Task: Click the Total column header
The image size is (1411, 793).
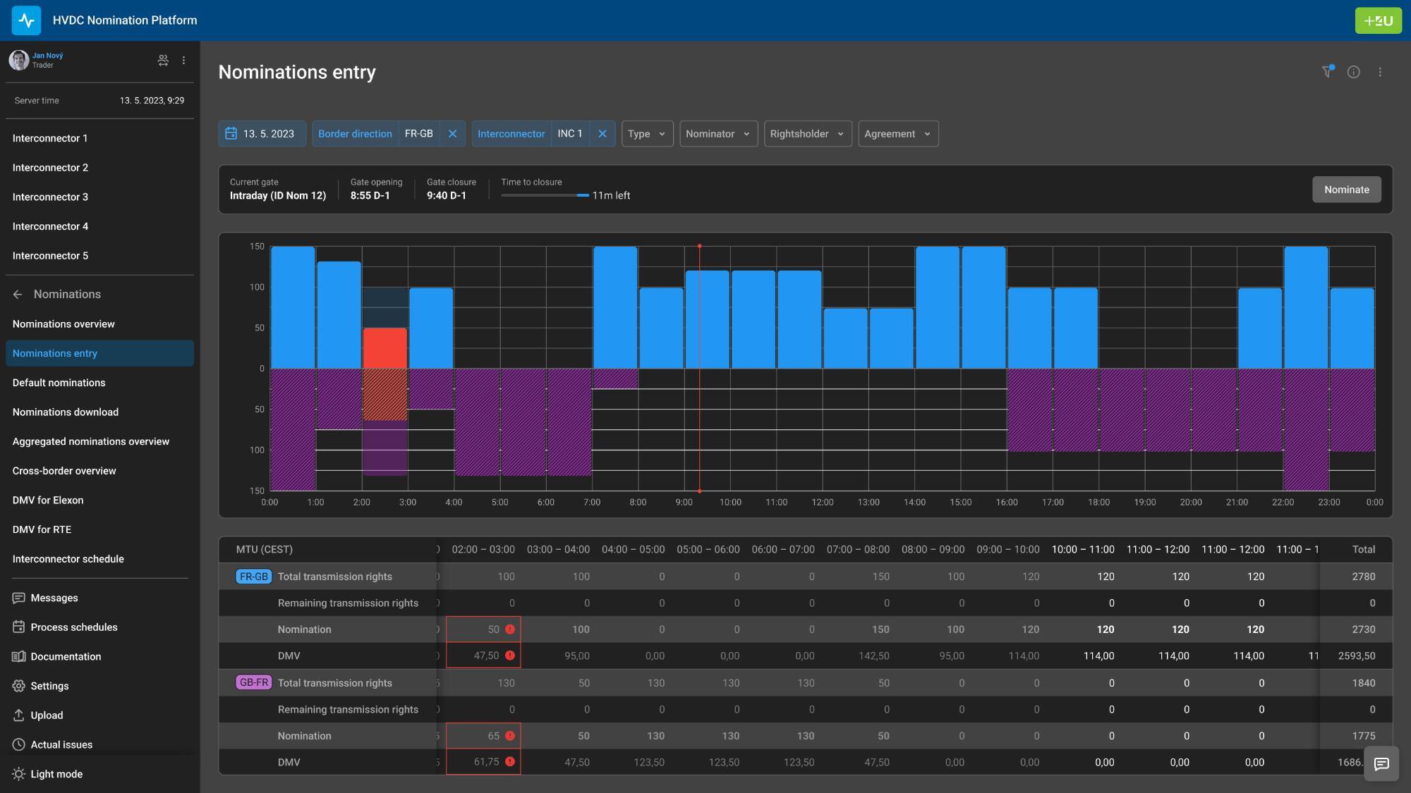Action: coord(1363,549)
